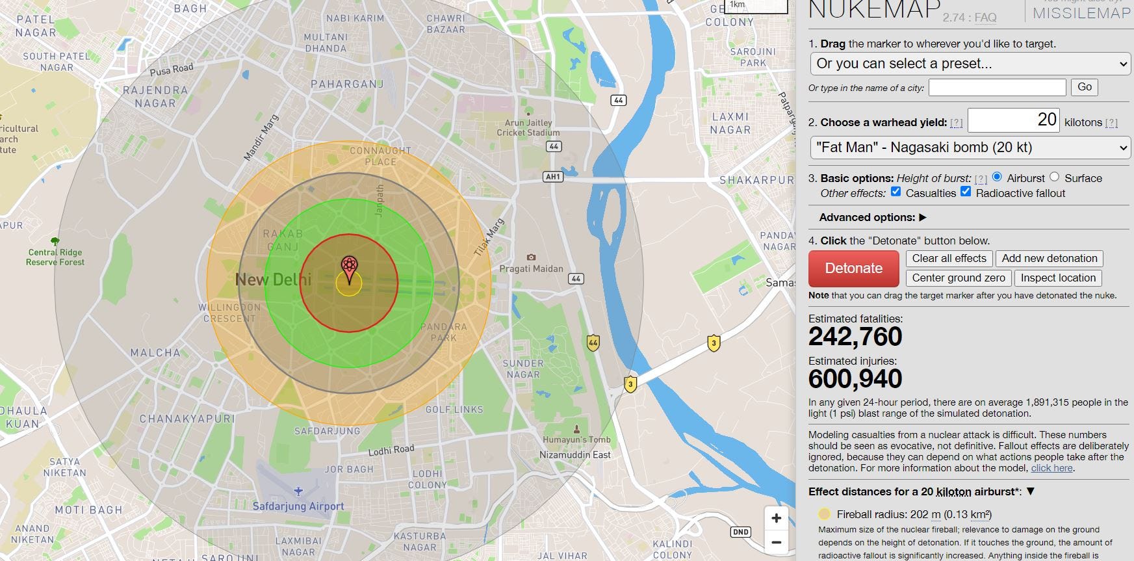
Task: Zoom in with the map plus button
Action: pyautogui.click(x=776, y=518)
